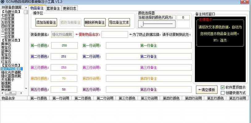Viewport: 251px width, 123px height.
Task: Click the color selector slider handle
Action: coord(142,24)
